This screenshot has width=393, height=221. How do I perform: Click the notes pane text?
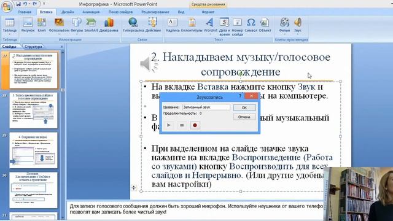(196, 209)
